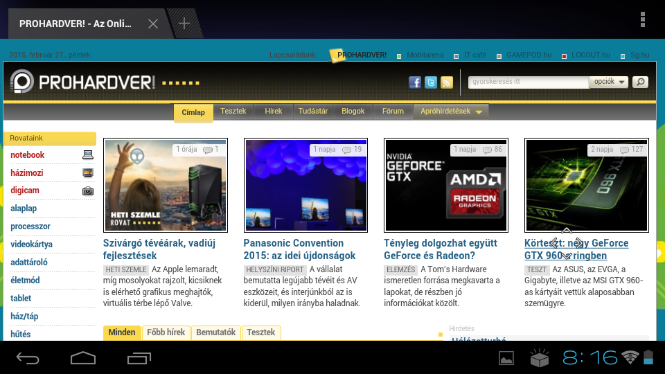
Task: Select the Tesztek news filter tab
Action: 261,332
